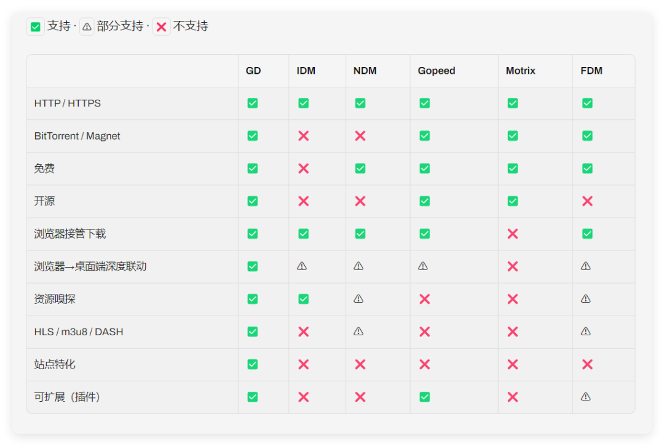Click the NDM warning triangle in the HLS / m3u8 / DASH row

click(358, 331)
